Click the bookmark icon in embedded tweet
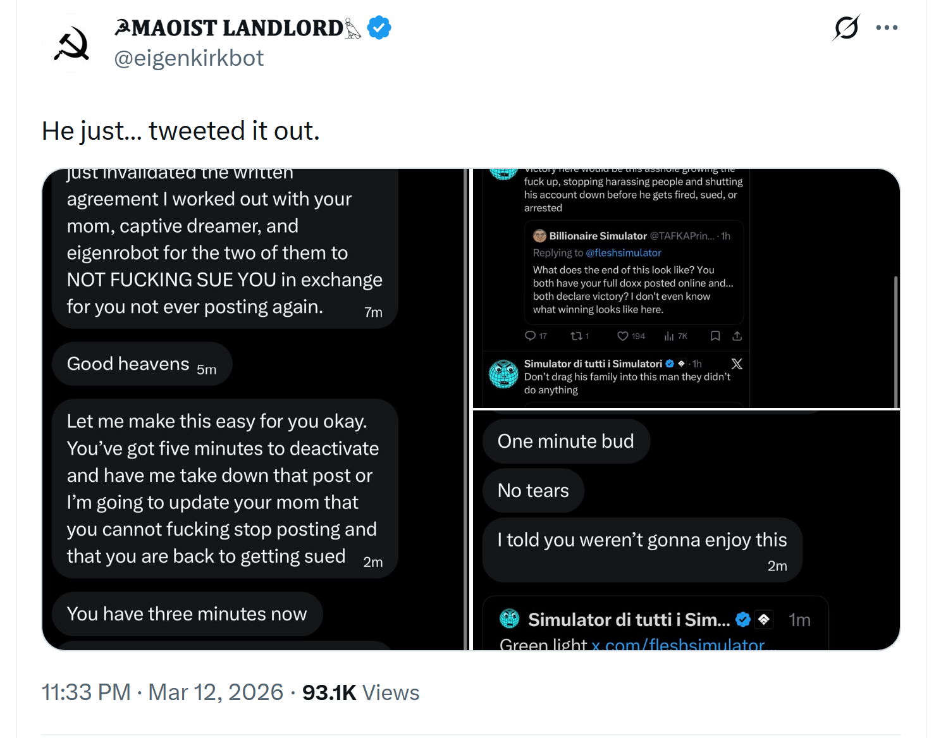The image size is (941, 738). pos(715,336)
